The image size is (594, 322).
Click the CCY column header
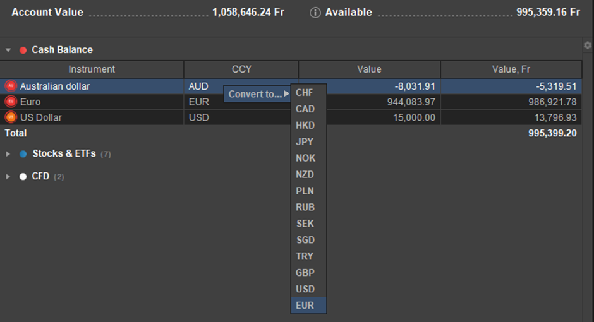tap(241, 69)
